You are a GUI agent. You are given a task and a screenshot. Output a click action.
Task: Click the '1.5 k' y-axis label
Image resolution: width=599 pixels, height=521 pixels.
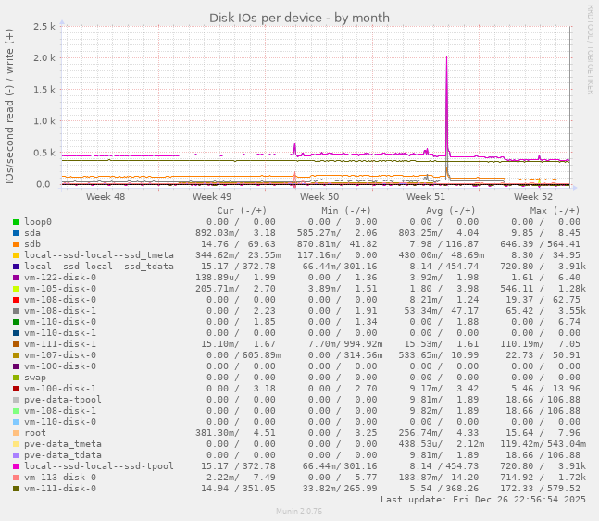point(44,90)
